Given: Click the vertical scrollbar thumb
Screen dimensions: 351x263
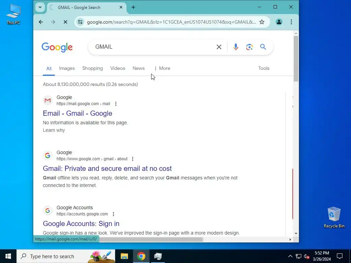Looking at the screenshot, I should pos(296,59).
